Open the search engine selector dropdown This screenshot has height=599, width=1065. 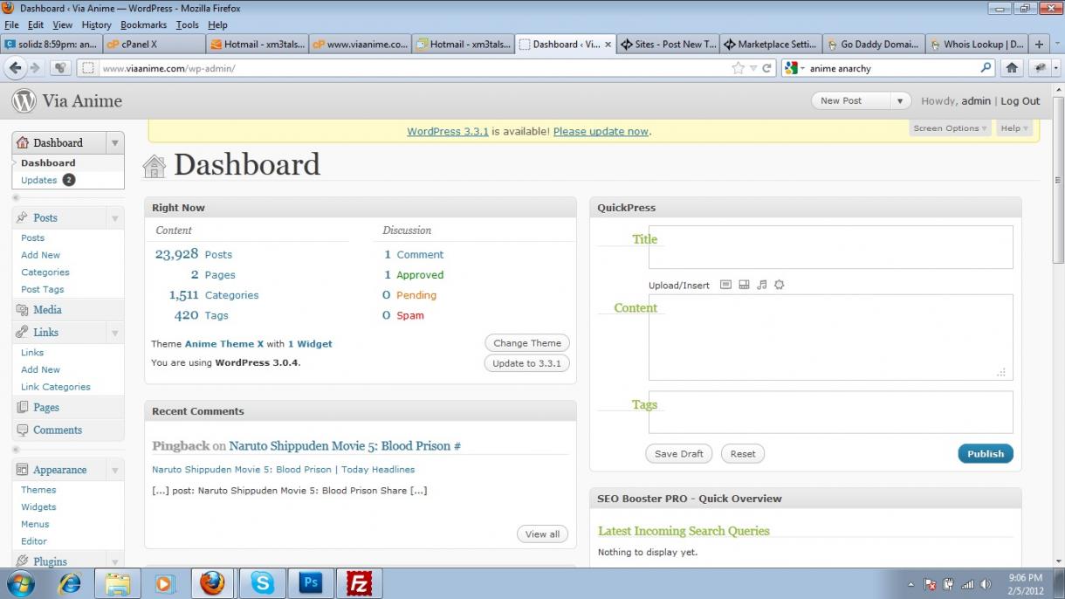[x=794, y=68]
